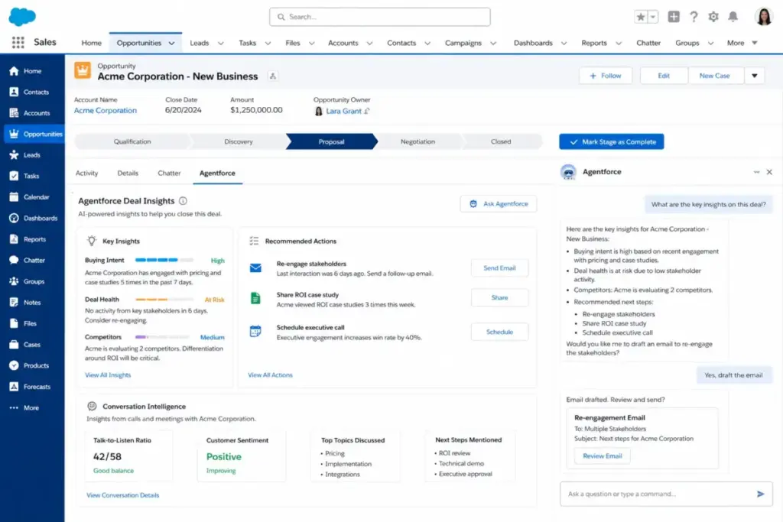Image resolution: width=783 pixels, height=522 pixels.
Task: Select the Negotiation stage in the path
Action: (417, 141)
